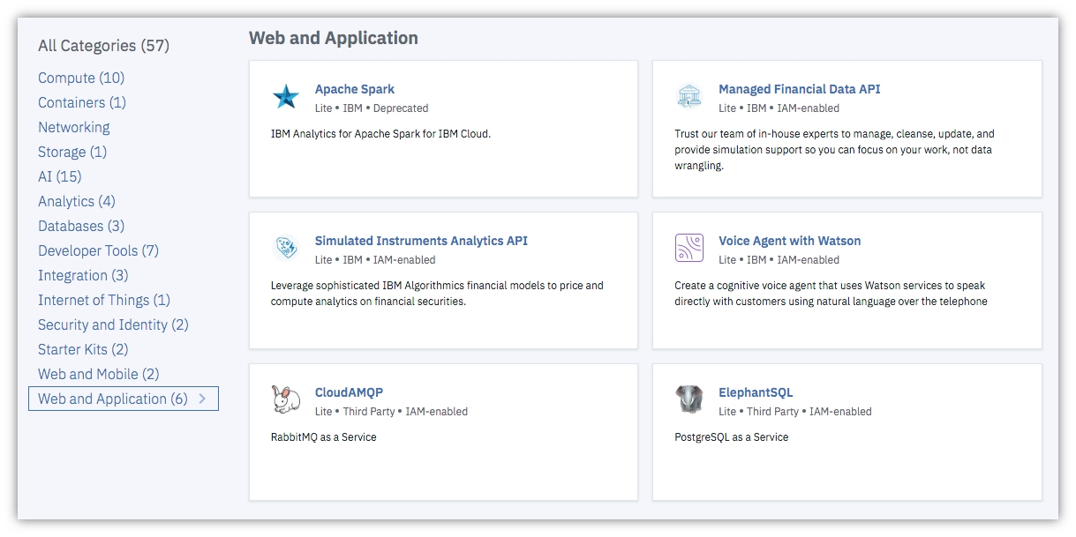
Task: Open the Apache Spark title link
Action: click(x=355, y=89)
